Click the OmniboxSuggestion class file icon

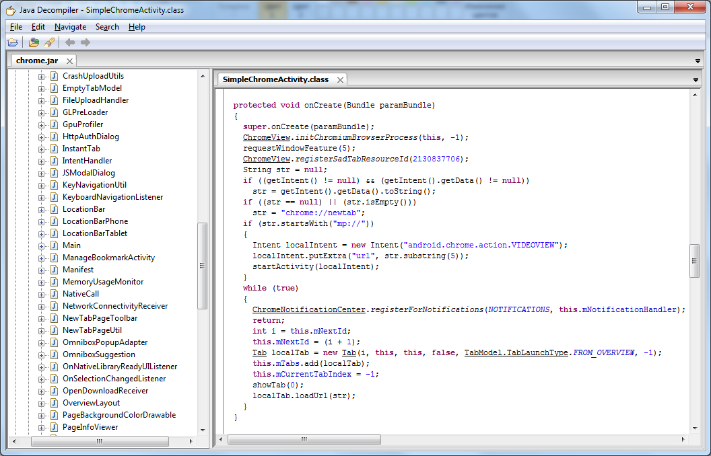(54, 354)
